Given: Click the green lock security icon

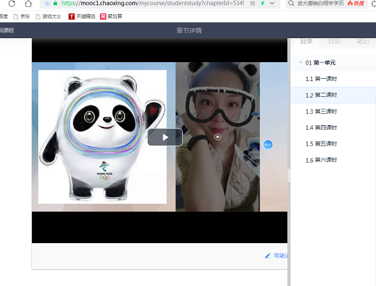Looking at the screenshot, I should click(55, 3).
